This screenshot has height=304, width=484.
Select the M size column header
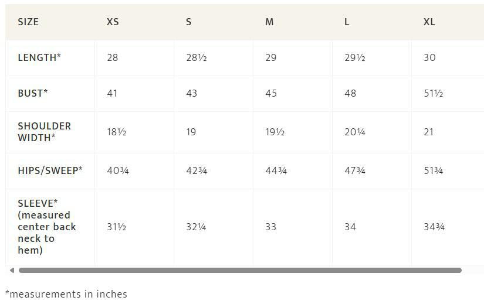269,22
